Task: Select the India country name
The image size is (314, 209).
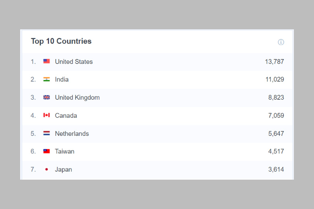Action: tap(62, 80)
